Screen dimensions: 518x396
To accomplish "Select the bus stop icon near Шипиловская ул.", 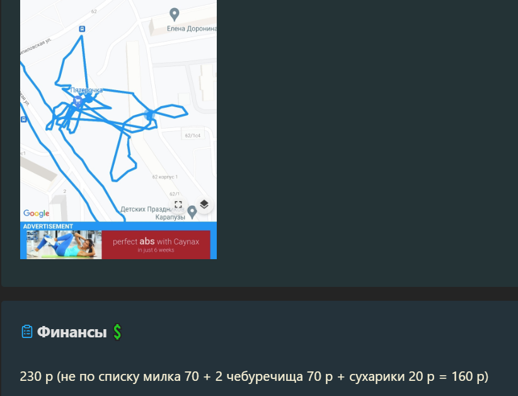I will point(82,29).
